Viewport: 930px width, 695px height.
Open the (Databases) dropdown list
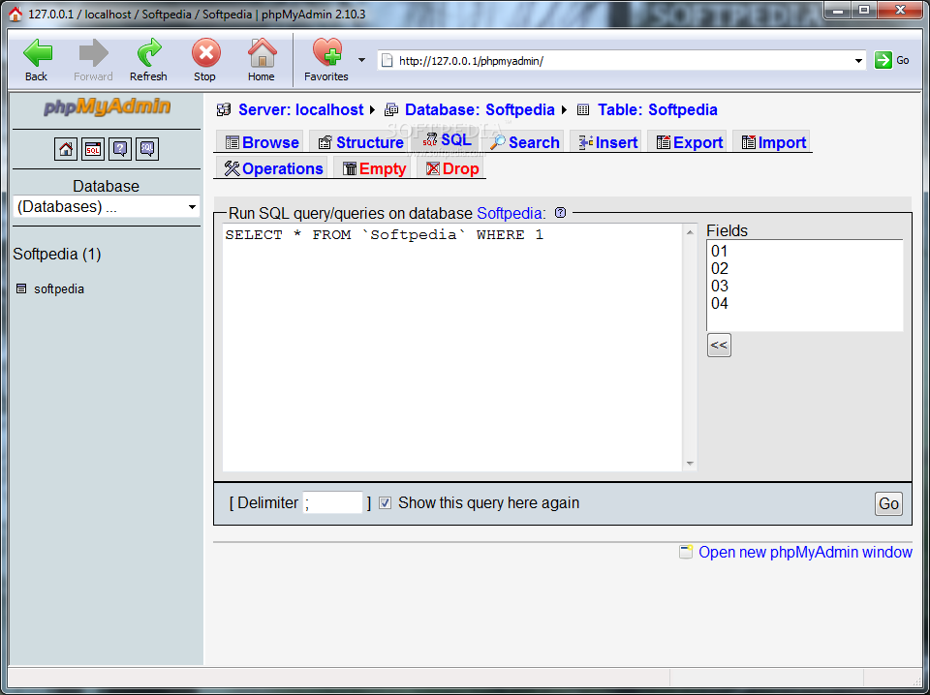pyautogui.click(x=107, y=207)
